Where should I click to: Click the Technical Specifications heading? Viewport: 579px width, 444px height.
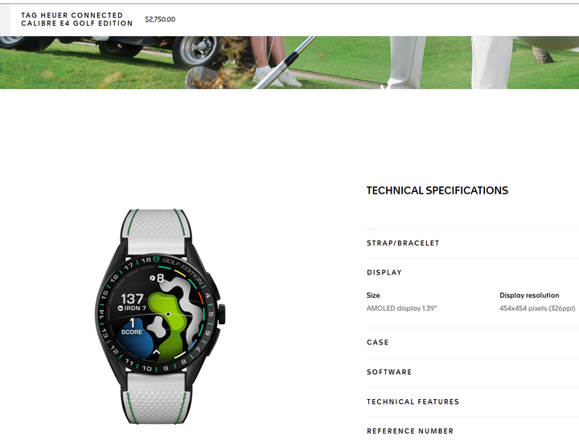click(437, 190)
